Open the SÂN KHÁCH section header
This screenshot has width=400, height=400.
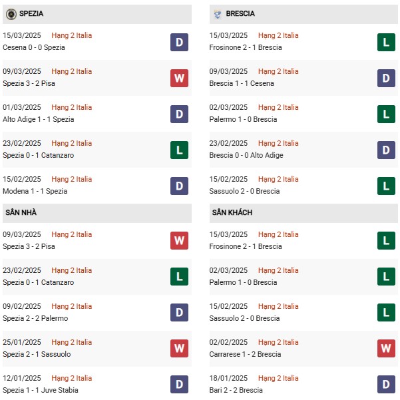(x=303, y=213)
